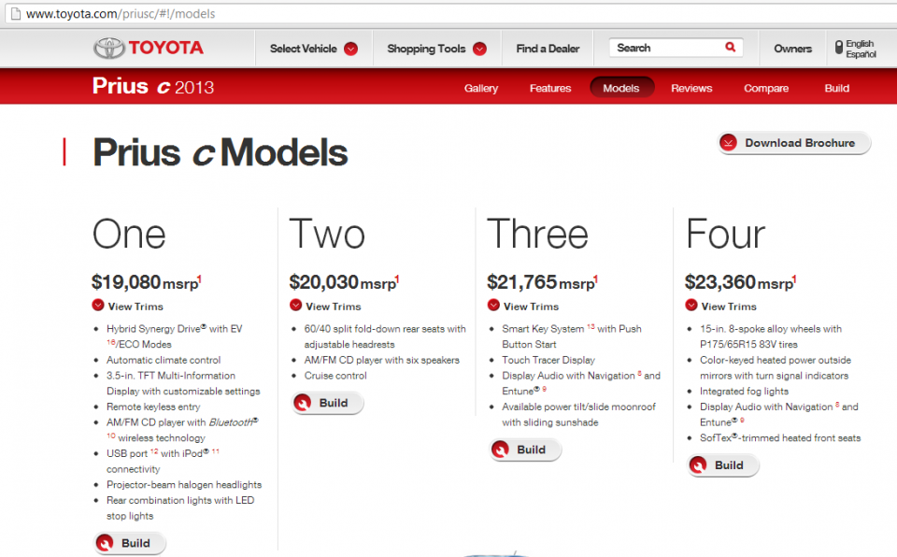Expand View Trims under model Three

pos(523,306)
